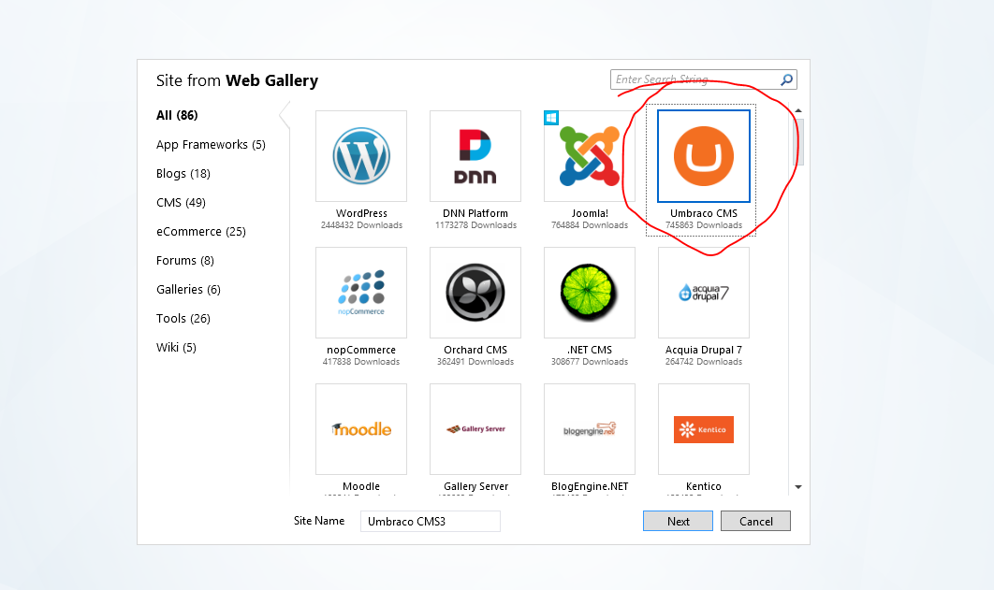994x590 pixels.
Task: Show All (86) gallery category
Action: [x=177, y=115]
